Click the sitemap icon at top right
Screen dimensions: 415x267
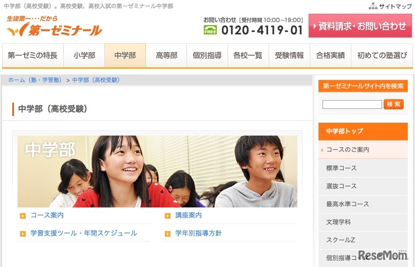tap(373, 6)
